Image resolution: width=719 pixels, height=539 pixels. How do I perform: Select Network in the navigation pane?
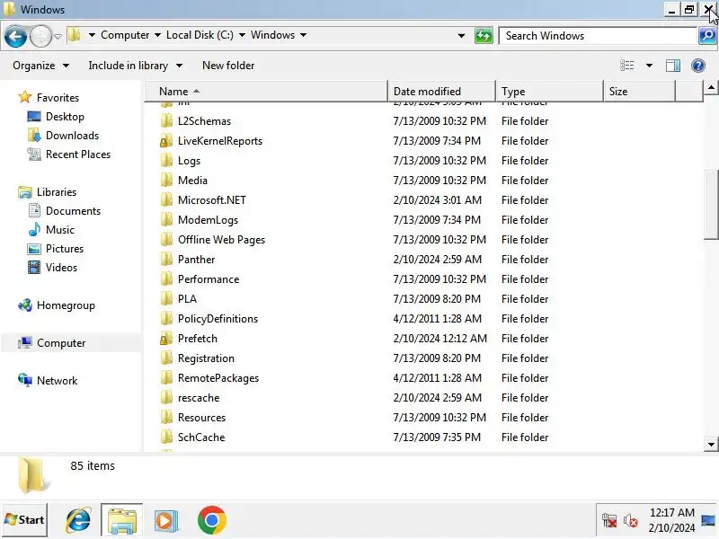(x=57, y=380)
